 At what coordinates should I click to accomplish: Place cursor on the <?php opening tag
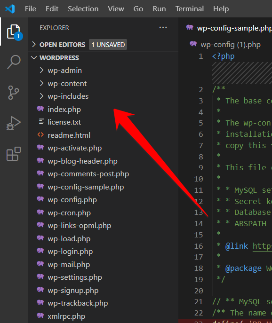click(x=224, y=56)
